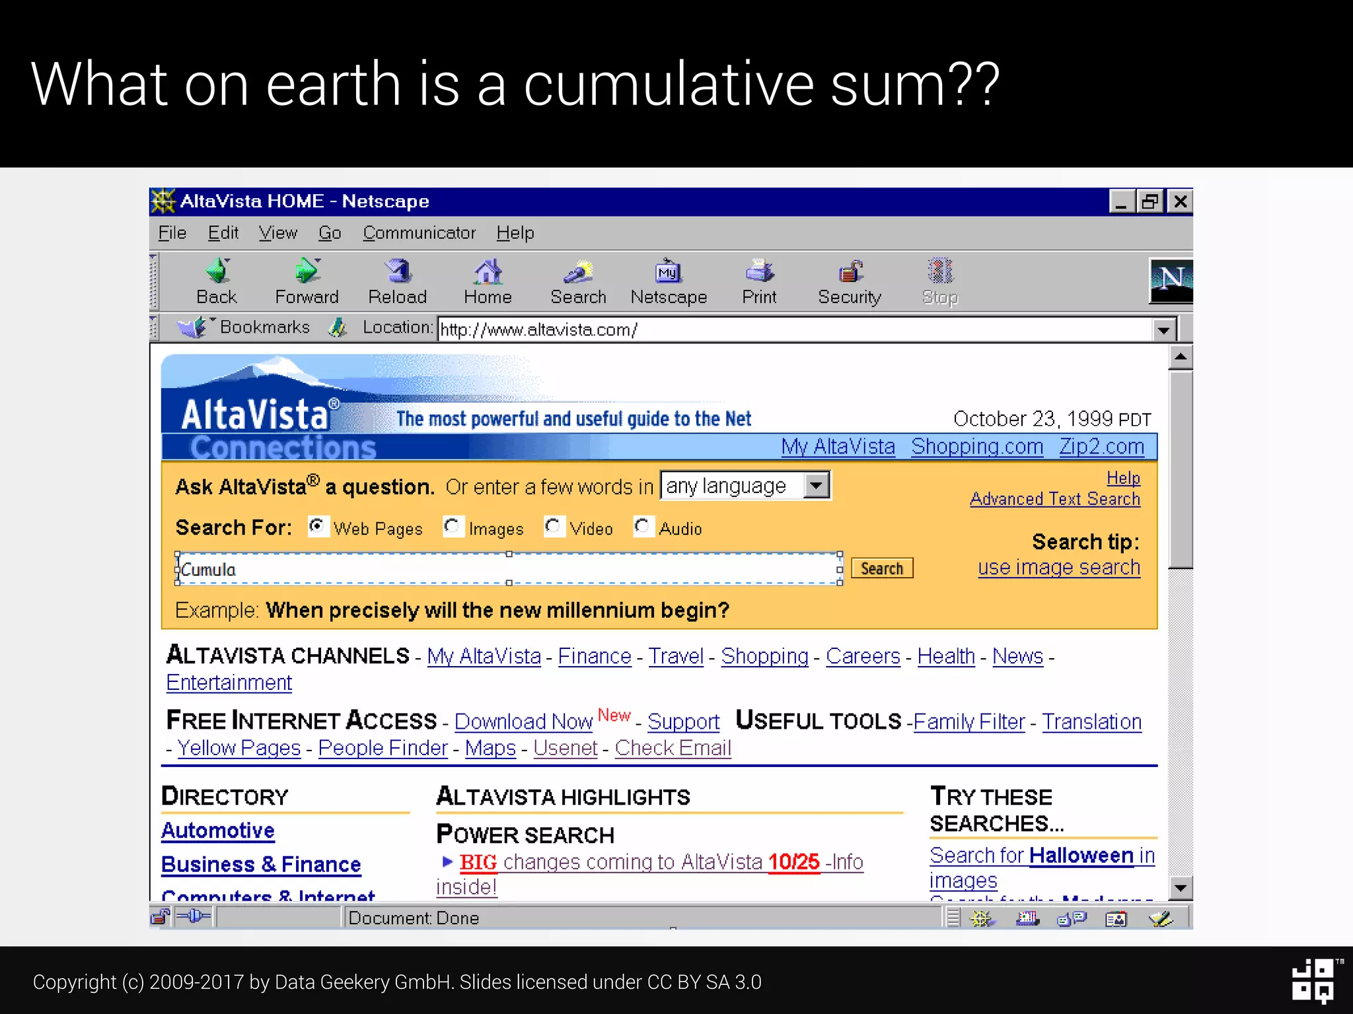Follow the use image search link
1353x1014 pixels.
(1059, 568)
